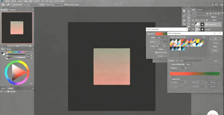224x115 pixels.
Task: Select the Move tool in the toolbar
Action: (x=189, y=11)
